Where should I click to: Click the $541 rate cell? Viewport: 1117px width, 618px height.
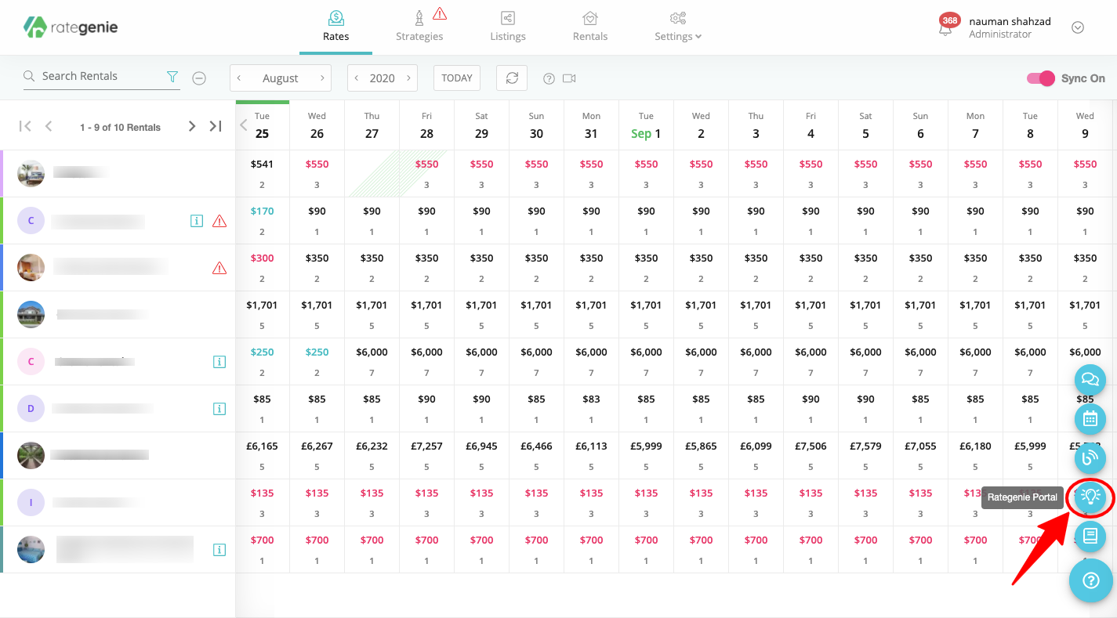(262, 173)
